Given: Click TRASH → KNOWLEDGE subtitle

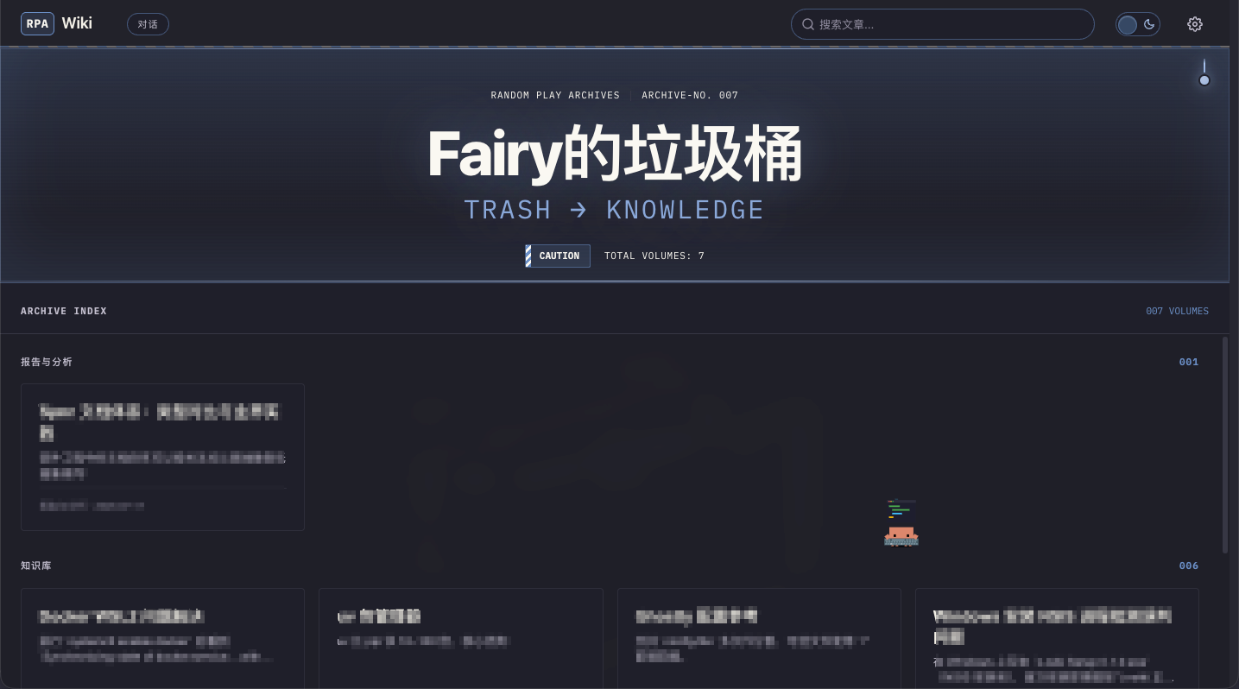Looking at the screenshot, I should [614, 210].
